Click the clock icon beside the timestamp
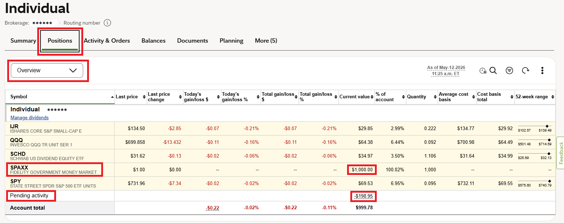Screen dimensions: 564x223 483,71
